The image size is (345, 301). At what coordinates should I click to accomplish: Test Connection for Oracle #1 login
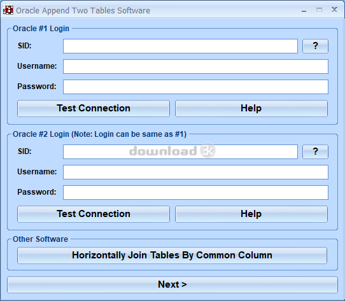[94, 108]
